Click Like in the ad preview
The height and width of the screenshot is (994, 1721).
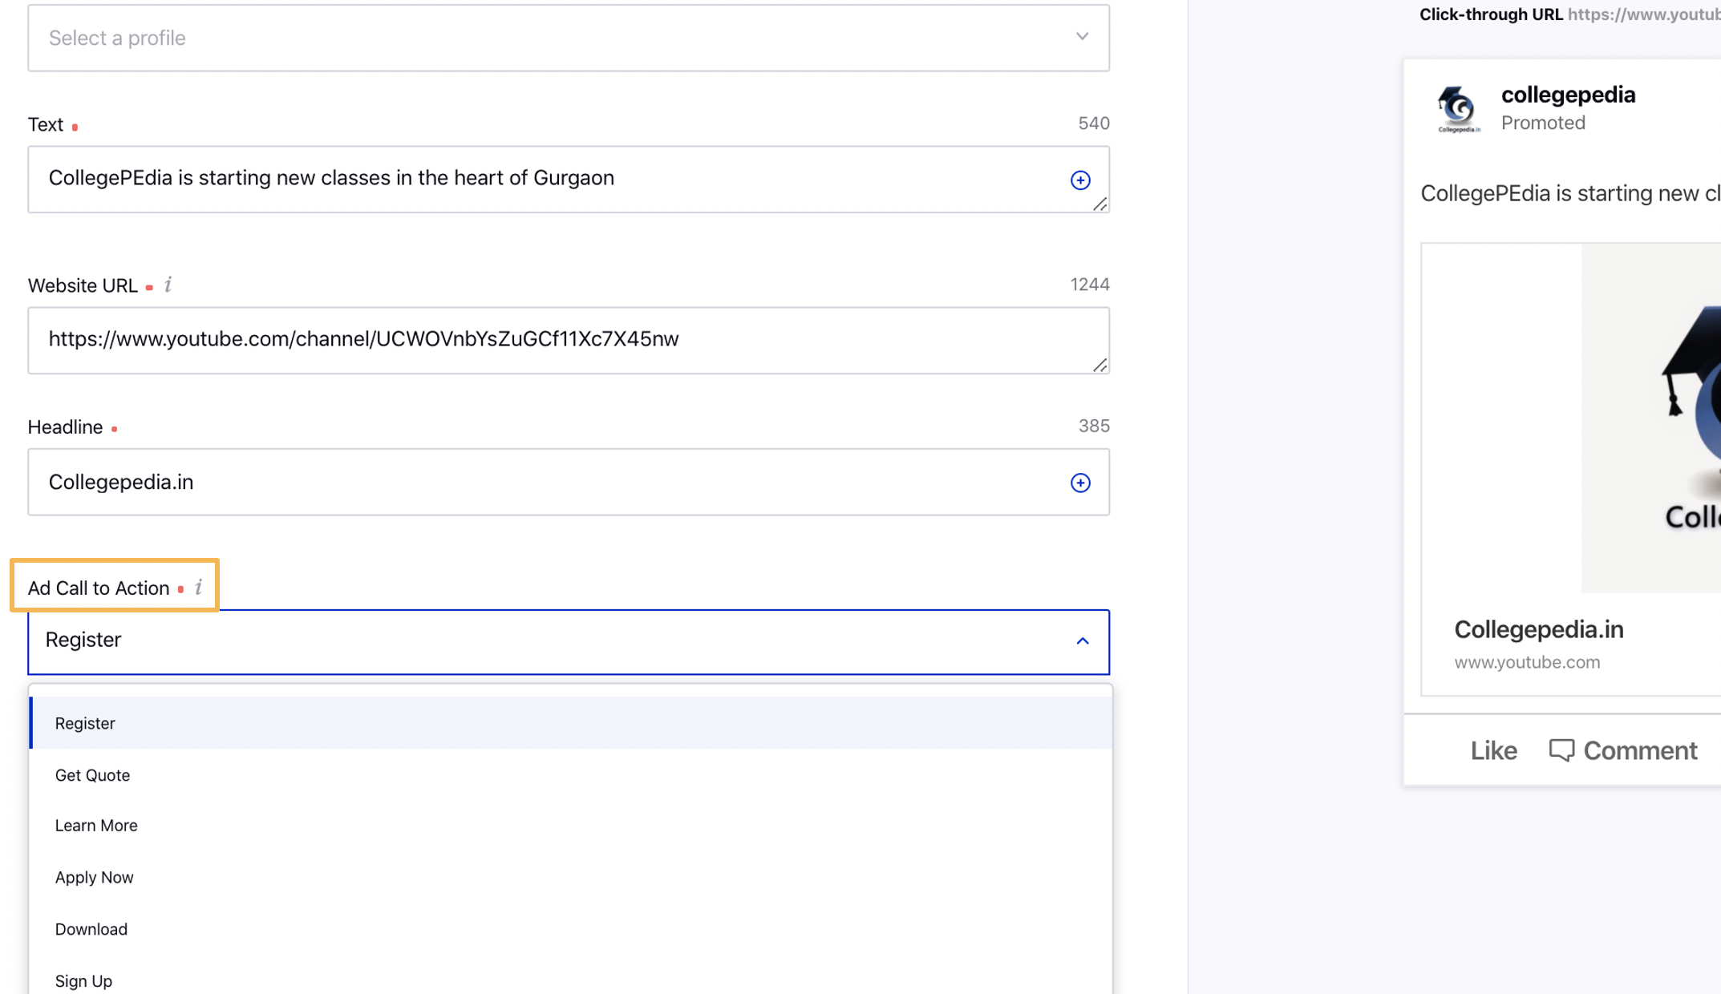[x=1493, y=750]
